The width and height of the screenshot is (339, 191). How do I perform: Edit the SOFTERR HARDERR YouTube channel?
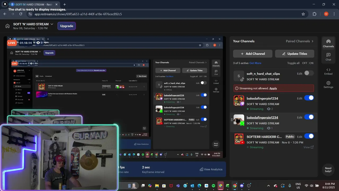coord(300,137)
